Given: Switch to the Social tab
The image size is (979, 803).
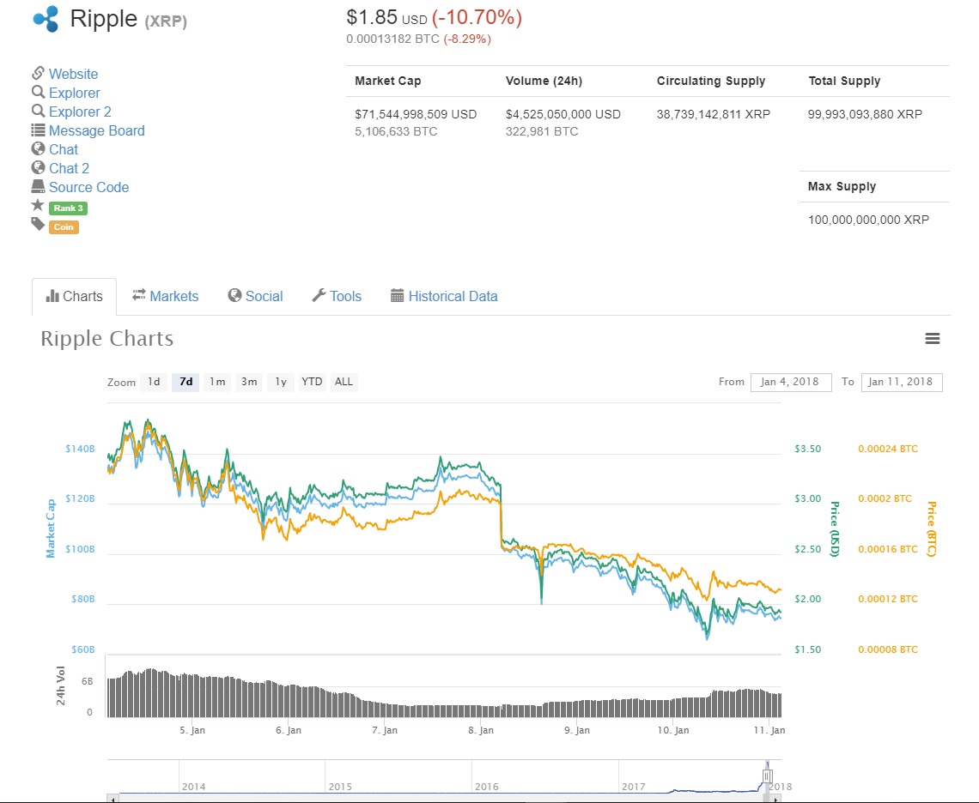Looking at the screenshot, I should pos(255,296).
